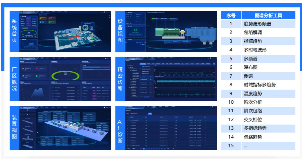
Task: Click the device tree panel in 精密诊断
Action: (x=133, y=81)
